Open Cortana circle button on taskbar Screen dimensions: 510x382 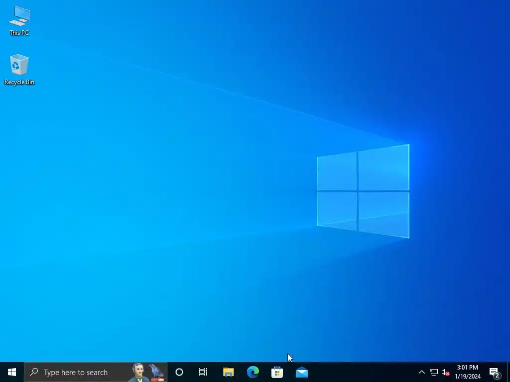(x=179, y=372)
